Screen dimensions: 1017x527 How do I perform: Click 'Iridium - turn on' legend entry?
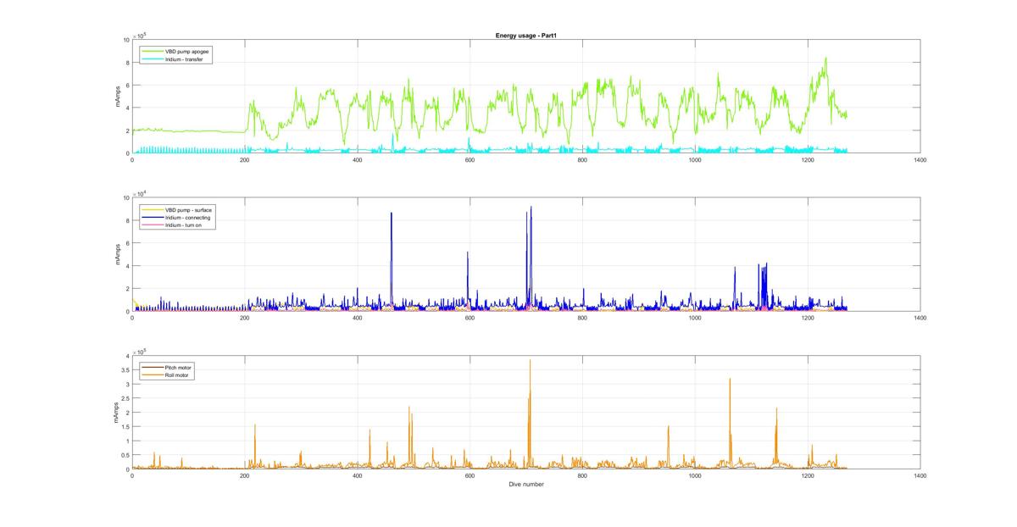tap(172, 225)
